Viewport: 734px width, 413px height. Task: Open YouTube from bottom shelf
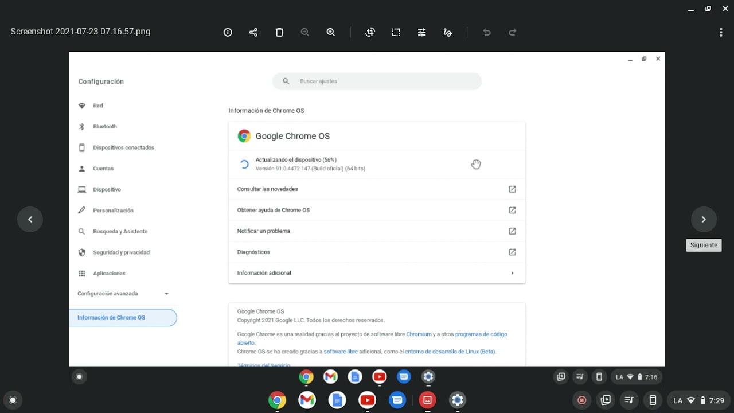tap(367, 400)
